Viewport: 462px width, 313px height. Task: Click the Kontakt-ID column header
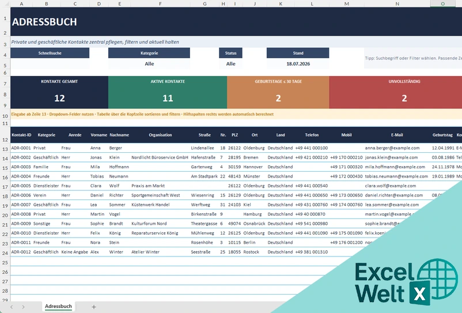[21, 135]
